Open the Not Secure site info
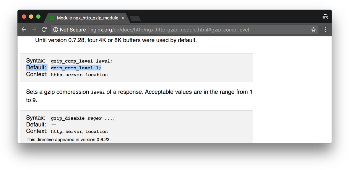 pyautogui.click(x=70, y=30)
